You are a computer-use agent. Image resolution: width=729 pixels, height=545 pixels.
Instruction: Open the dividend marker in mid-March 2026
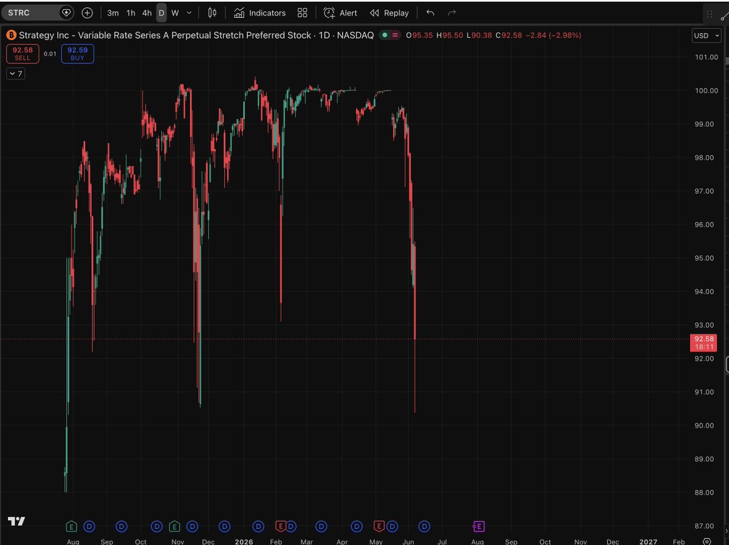[321, 526]
